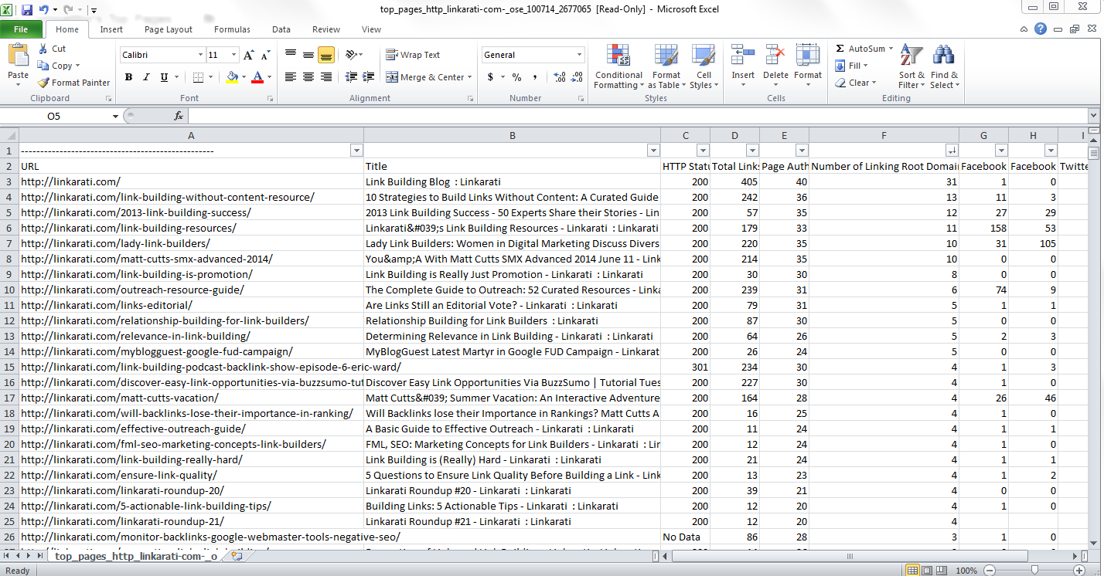Toggle Align Text Left
1104x576 pixels.
click(291, 77)
